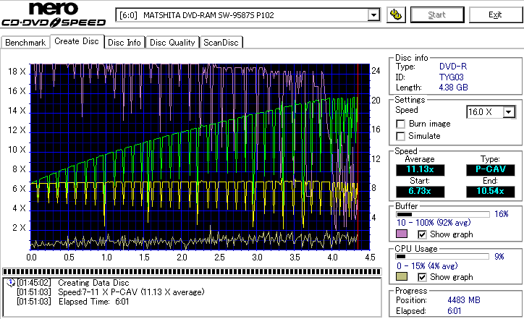Toggle Show graph under Buffer
The image size is (524, 319).
(423, 234)
